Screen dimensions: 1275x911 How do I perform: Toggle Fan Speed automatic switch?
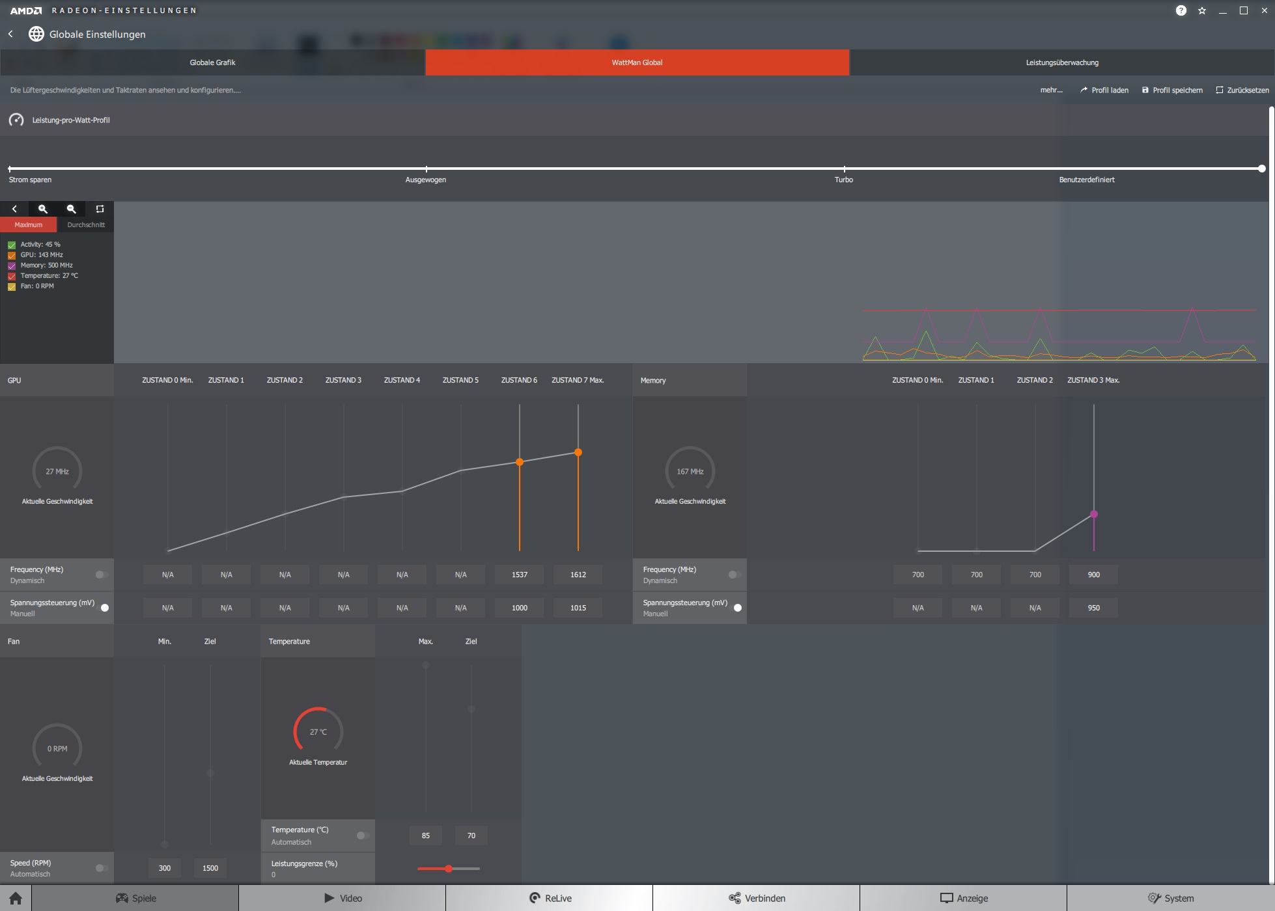[x=102, y=868]
